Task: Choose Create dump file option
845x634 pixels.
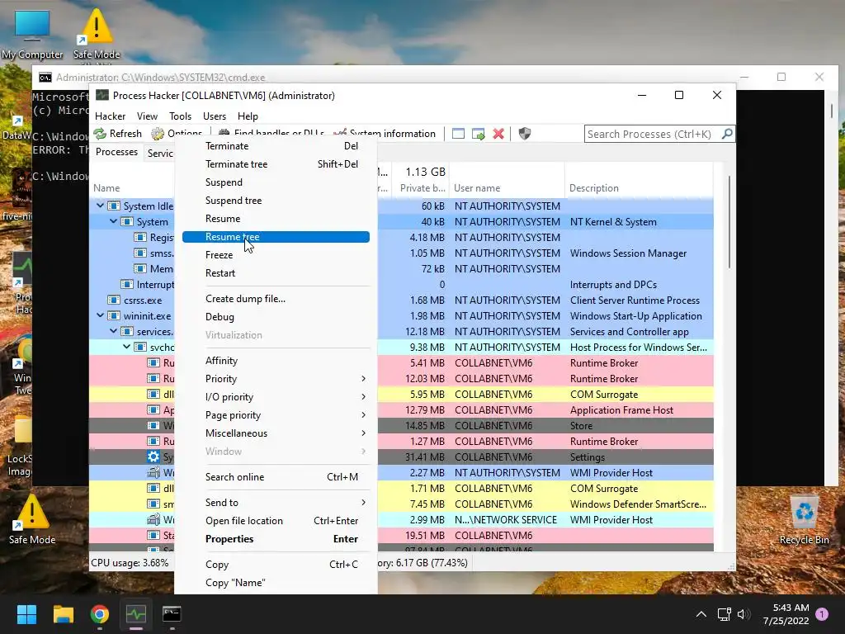Action: (x=276, y=299)
